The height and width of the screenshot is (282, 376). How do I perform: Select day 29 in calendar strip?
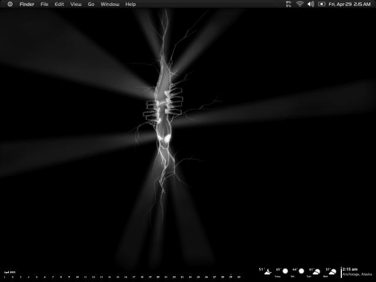tap(231, 277)
